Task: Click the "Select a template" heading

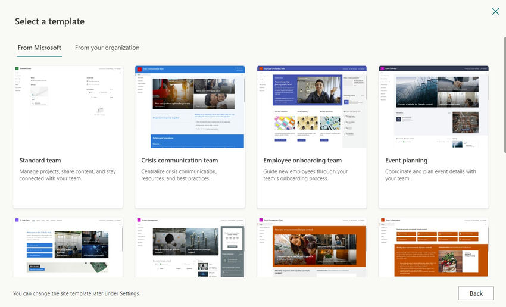Action: coord(49,21)
